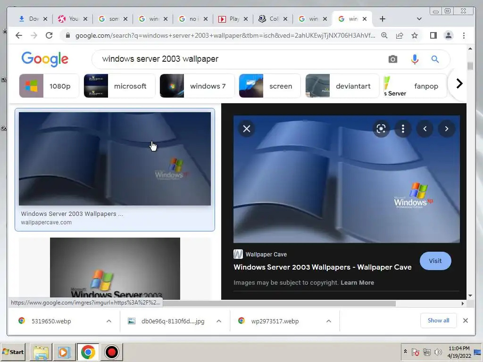Open the grey Windows Server 2003 thumbnail

[x=115, y=268]
